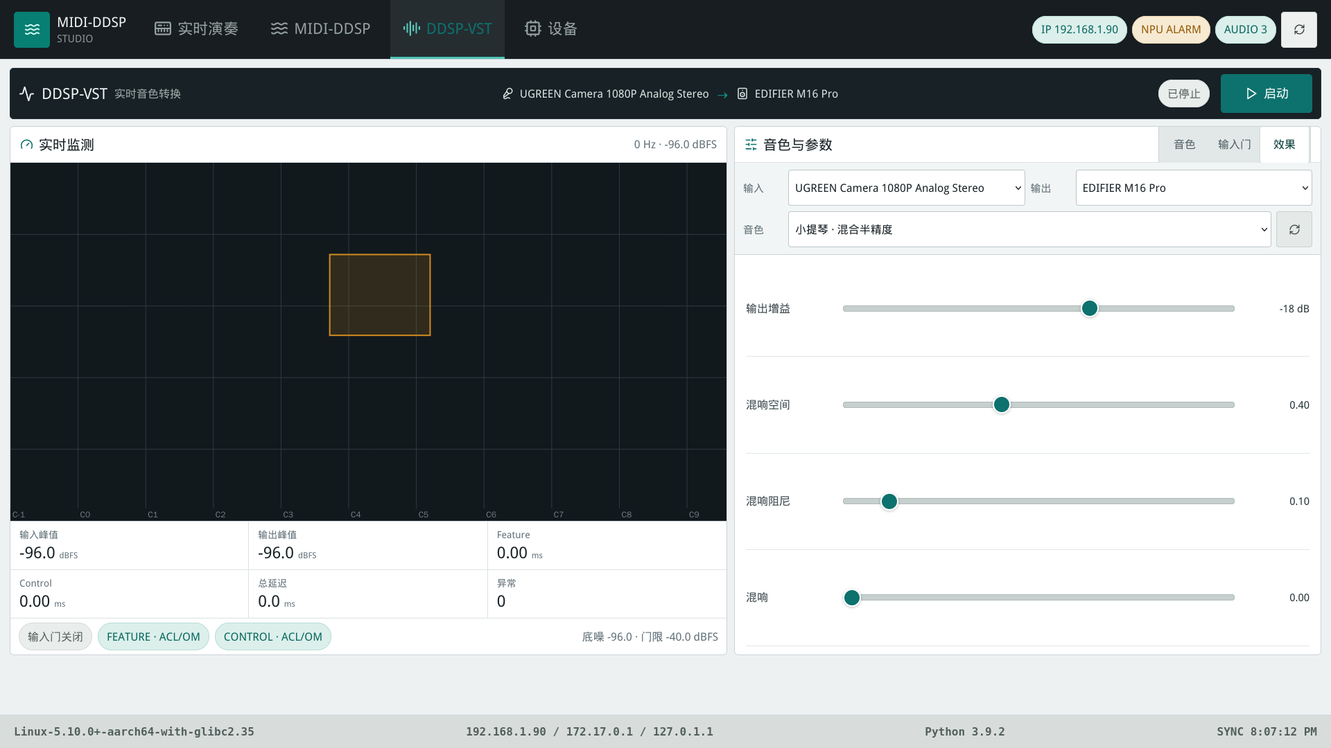
Task: Click the 混响阻尼 slider handle
Action: (x=889, y=501)
